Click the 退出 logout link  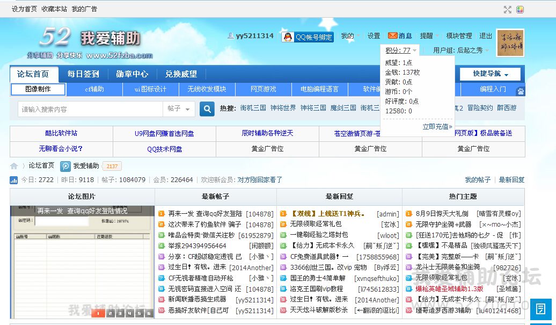[x=486, y=36]
